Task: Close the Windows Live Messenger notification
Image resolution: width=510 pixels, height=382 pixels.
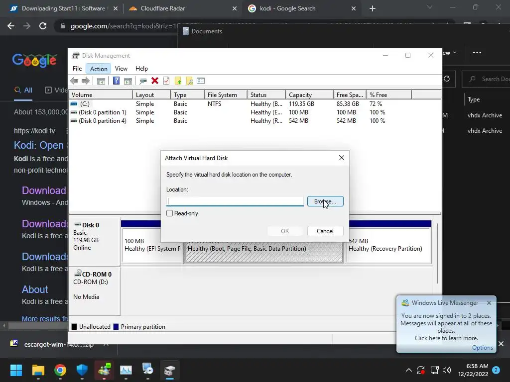Action: 489,303
